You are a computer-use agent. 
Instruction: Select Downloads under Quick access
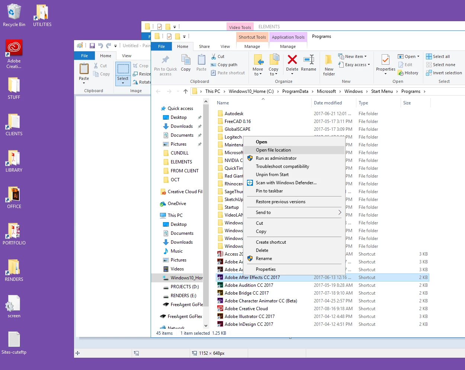click(x=182, y=126)
